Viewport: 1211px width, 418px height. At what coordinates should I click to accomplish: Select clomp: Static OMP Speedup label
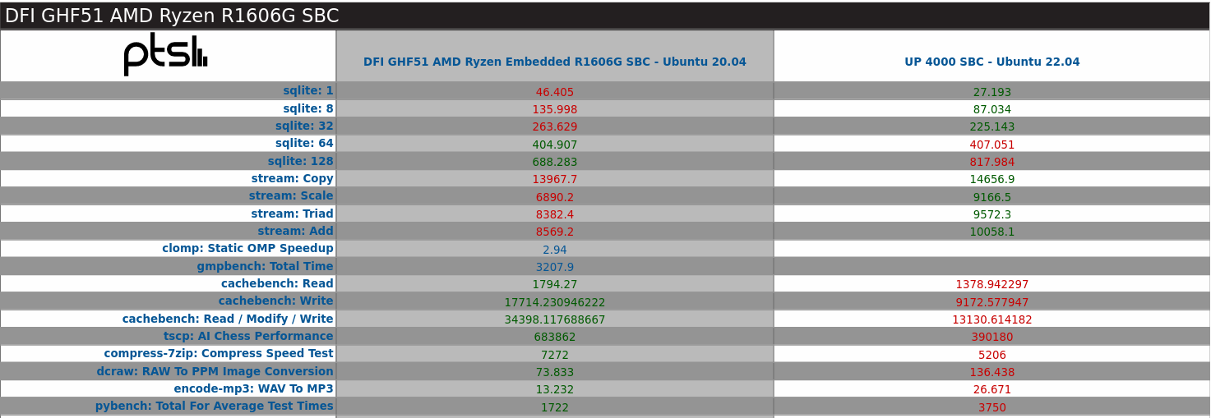point(247,249)
